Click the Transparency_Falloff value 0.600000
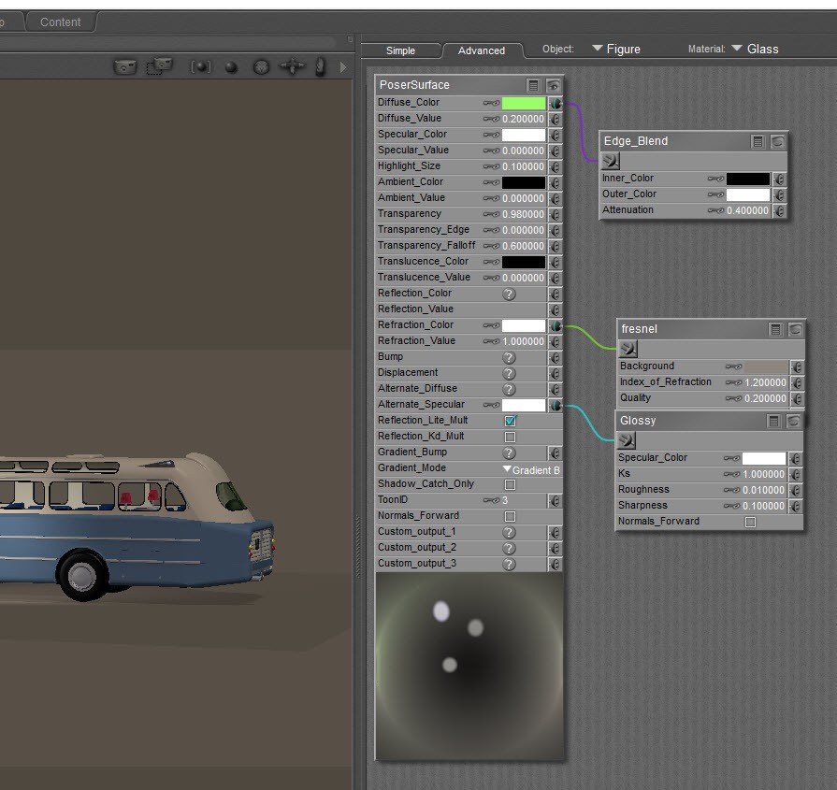The image size is (837, 790). (x=523, y=246)
